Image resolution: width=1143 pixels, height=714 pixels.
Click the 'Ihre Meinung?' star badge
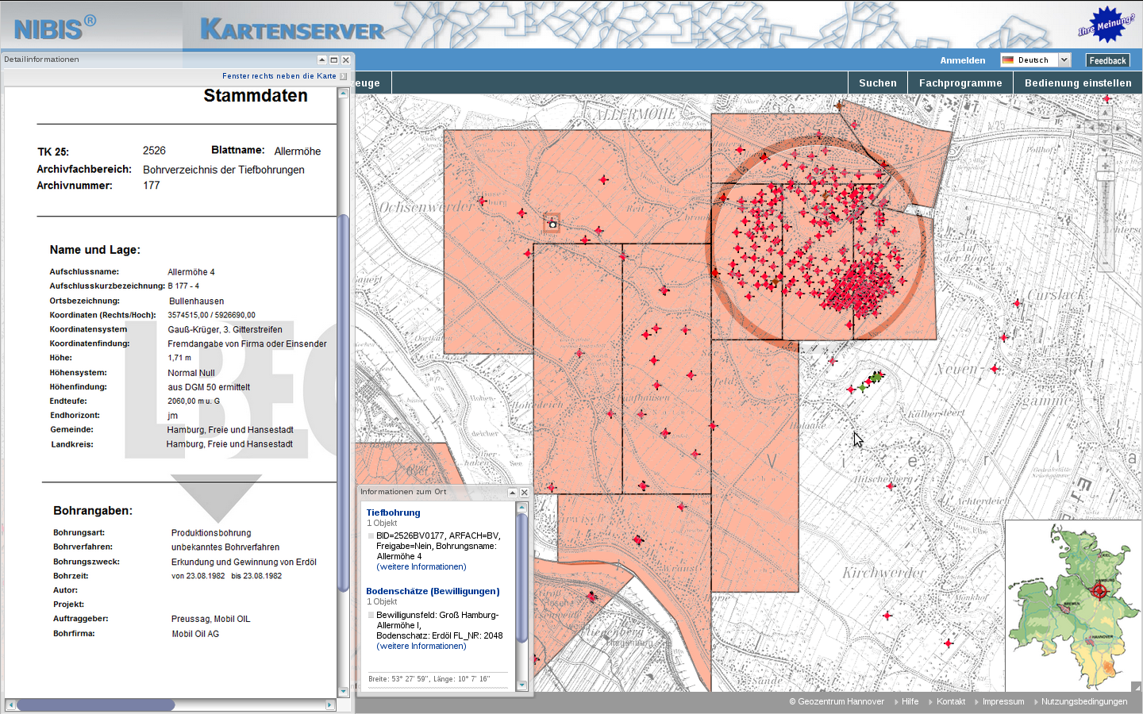(x=1106, y=26)
